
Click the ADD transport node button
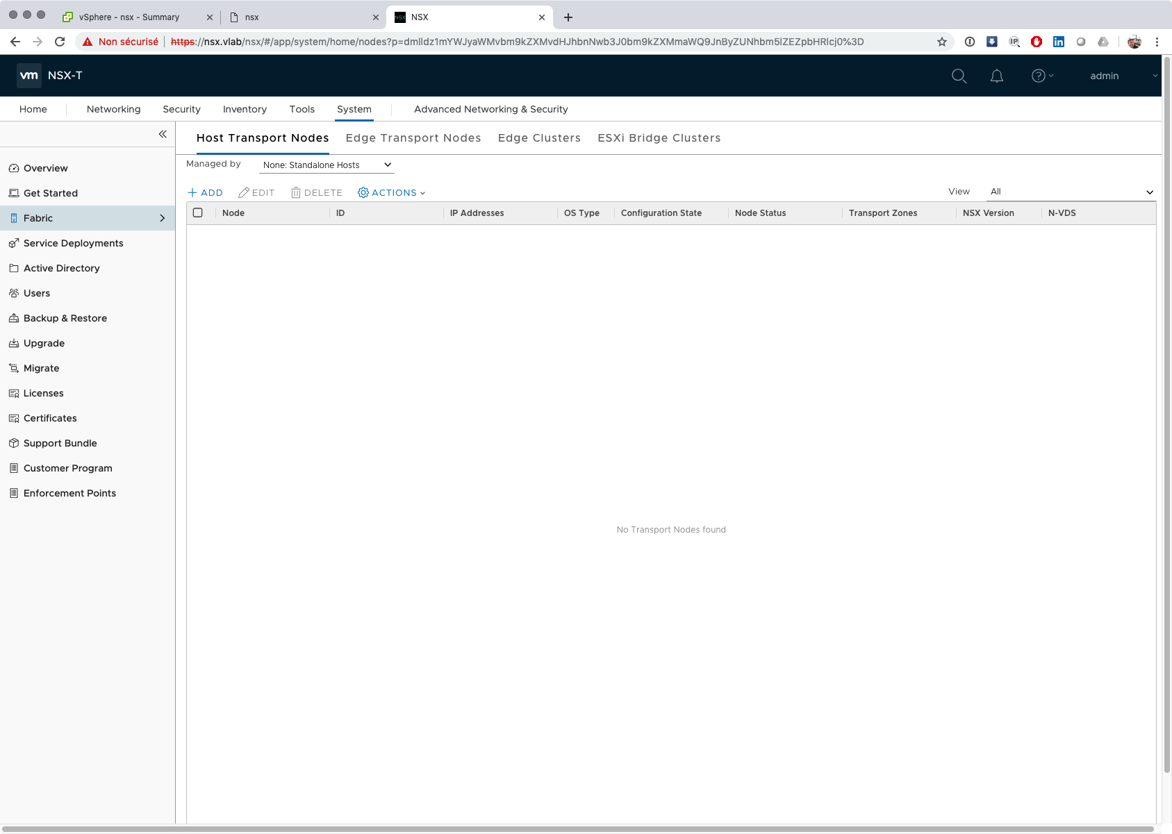(206, 192)
